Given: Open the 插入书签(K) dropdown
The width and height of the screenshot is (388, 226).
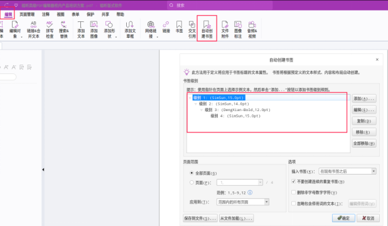Looking at the screenshot, I should 347,171.
